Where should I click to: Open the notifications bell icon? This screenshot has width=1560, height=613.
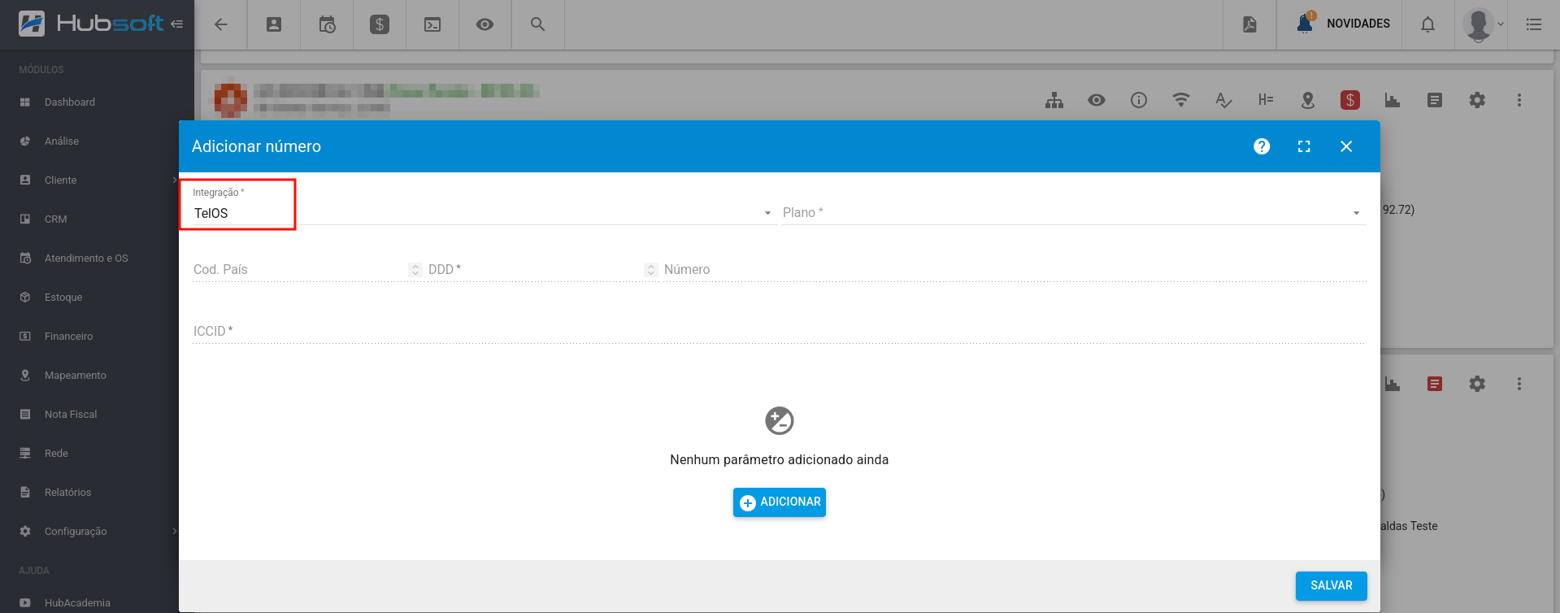click(x=1427, y=24)
